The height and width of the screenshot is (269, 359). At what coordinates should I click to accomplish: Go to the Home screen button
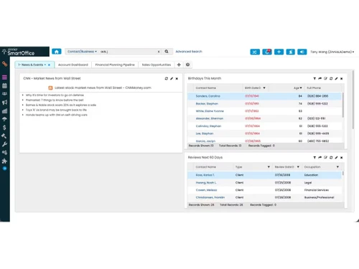pyautogui.click(x=57, y=52)
